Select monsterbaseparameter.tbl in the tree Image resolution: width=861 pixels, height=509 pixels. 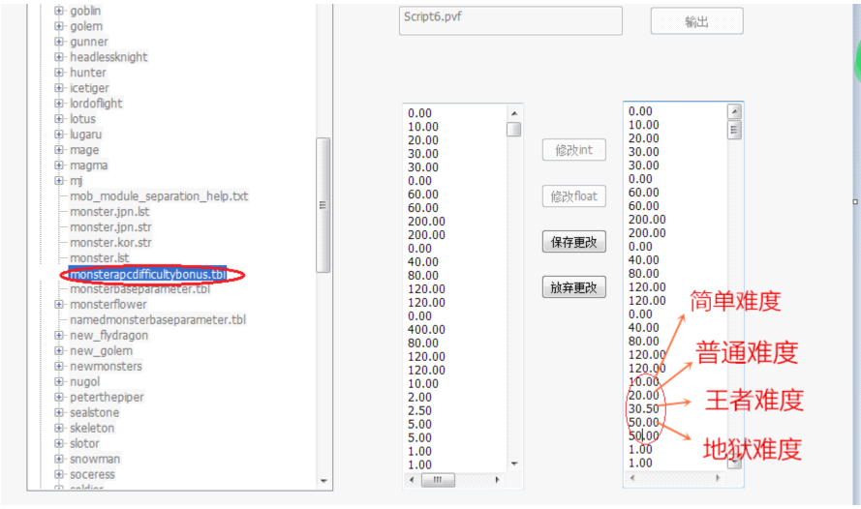[139, 289]
